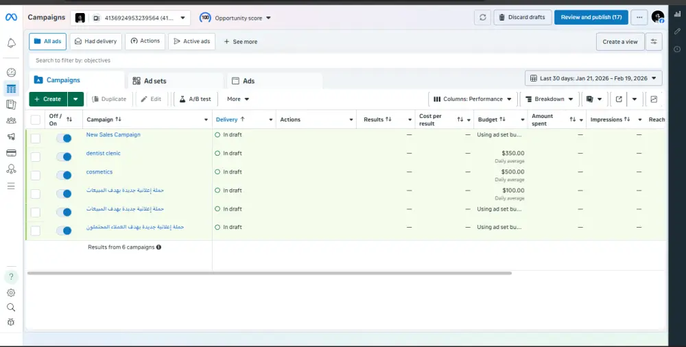Click the refresh icon in top bar
Image resolution: width=686 pixels, height=347 pixels.
482,18
